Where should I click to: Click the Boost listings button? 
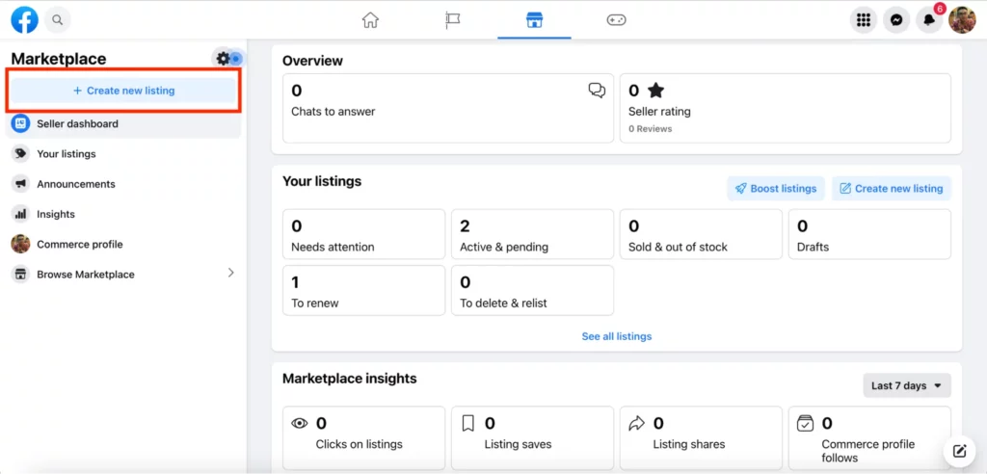(776, 188)
